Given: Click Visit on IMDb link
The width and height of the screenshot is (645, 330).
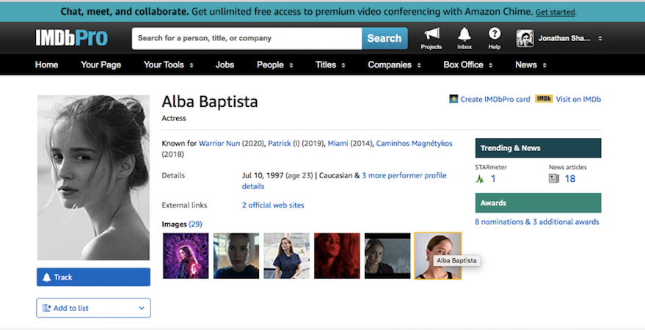Looking at the screenshot, I should pyautogui.click(x=578, y=99).
